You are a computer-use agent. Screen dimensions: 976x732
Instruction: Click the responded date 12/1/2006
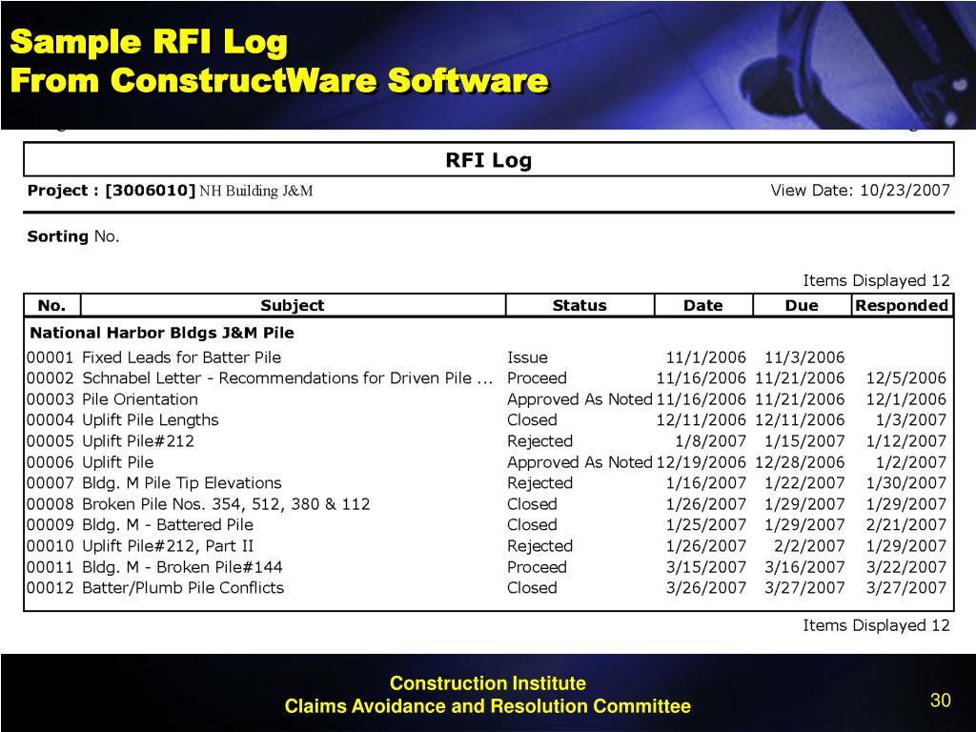(x=906, y=399)
